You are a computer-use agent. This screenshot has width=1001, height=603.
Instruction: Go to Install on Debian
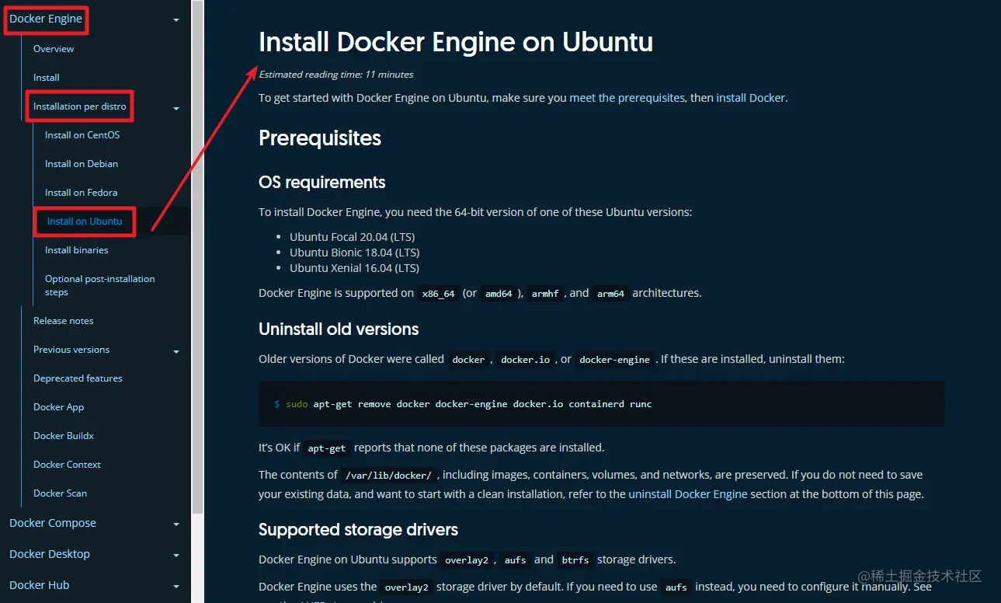coord(82,164)
